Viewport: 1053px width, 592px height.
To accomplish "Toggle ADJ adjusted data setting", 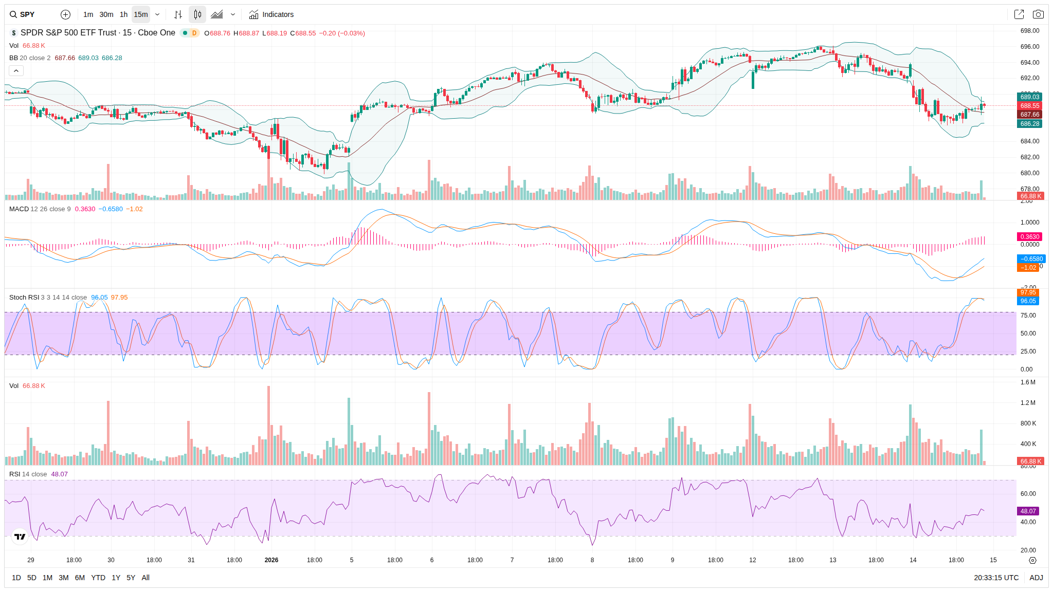I will coord(1036,578).
